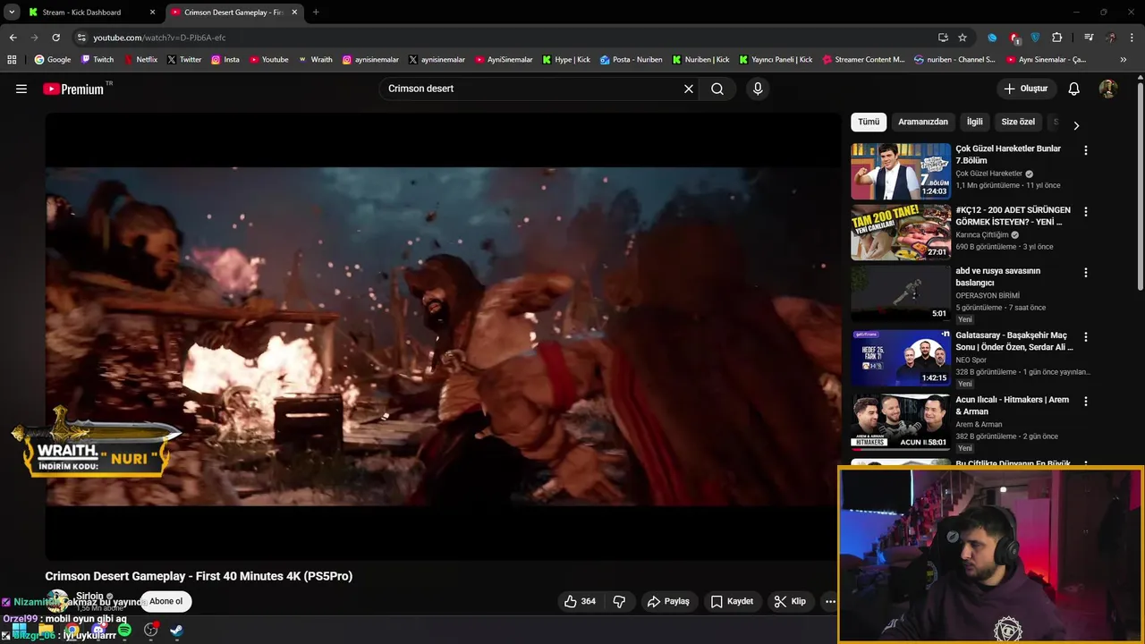
Task: Switch to the Stream - Kick Dashboard tab
Action: (x=81, y=13)
